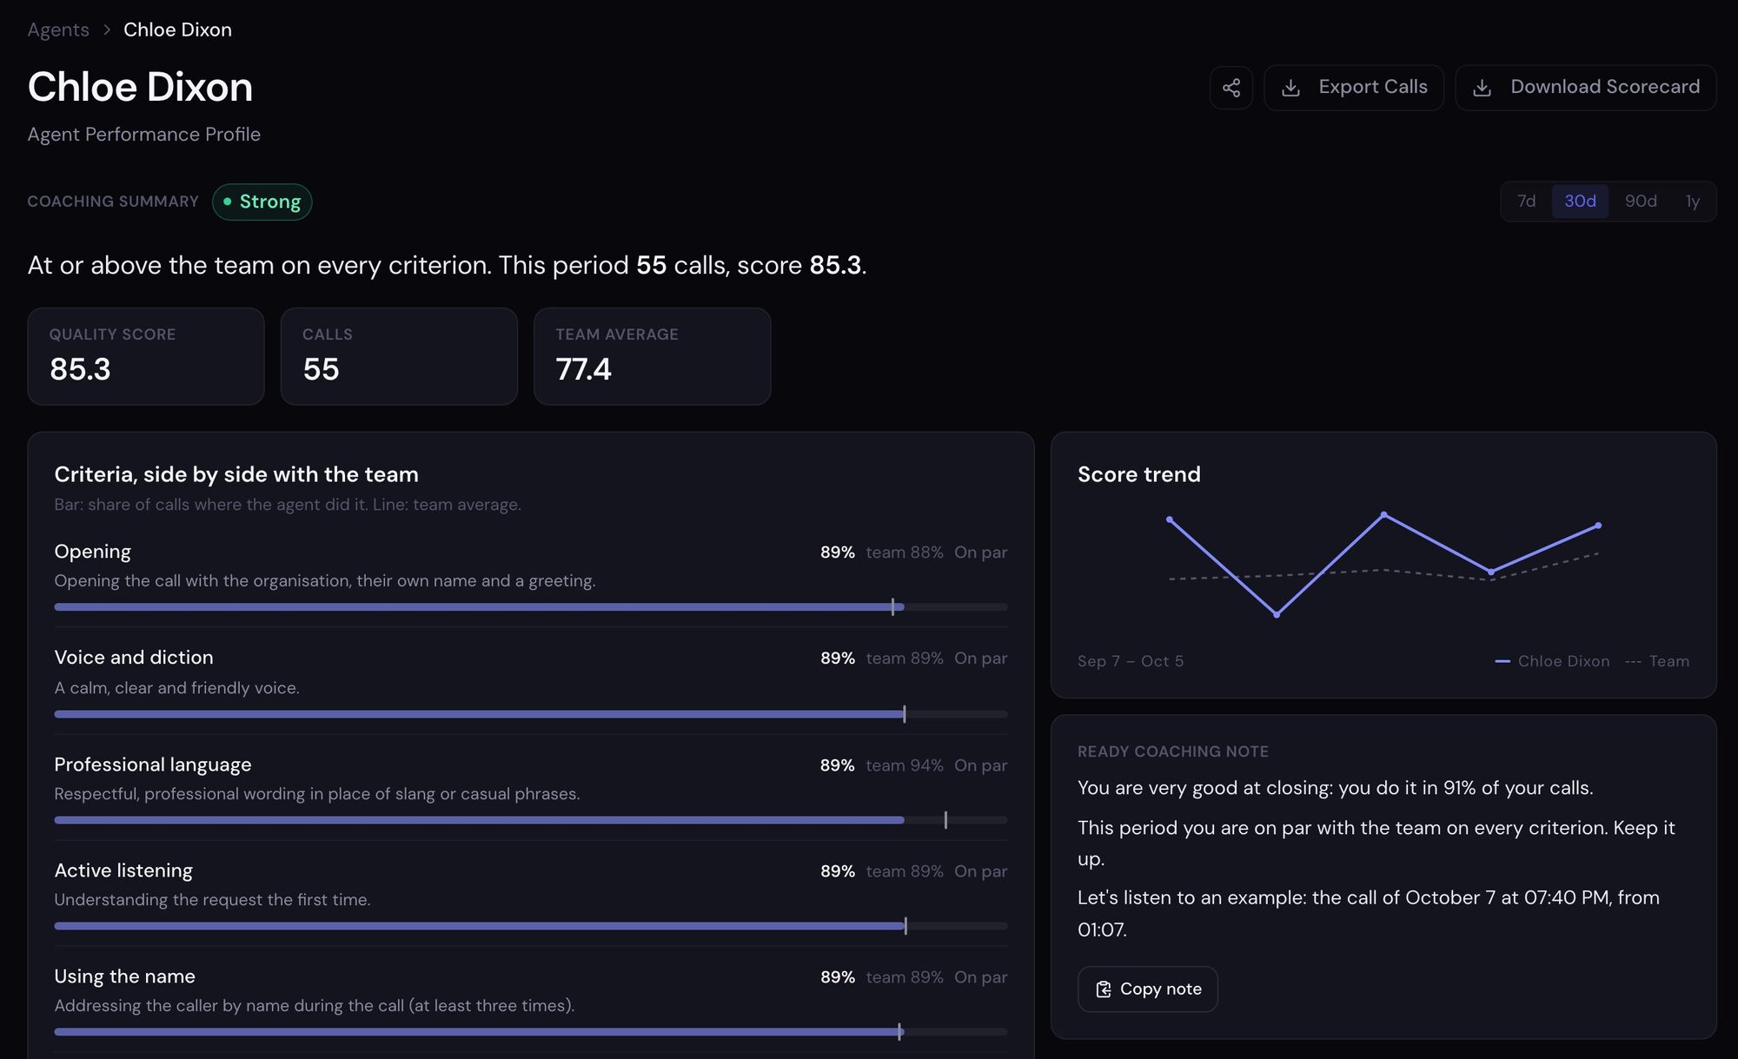Click the Download Scorecard button
The width and height of the screenshot is (1738, 1059).
tap(1585, 88)
